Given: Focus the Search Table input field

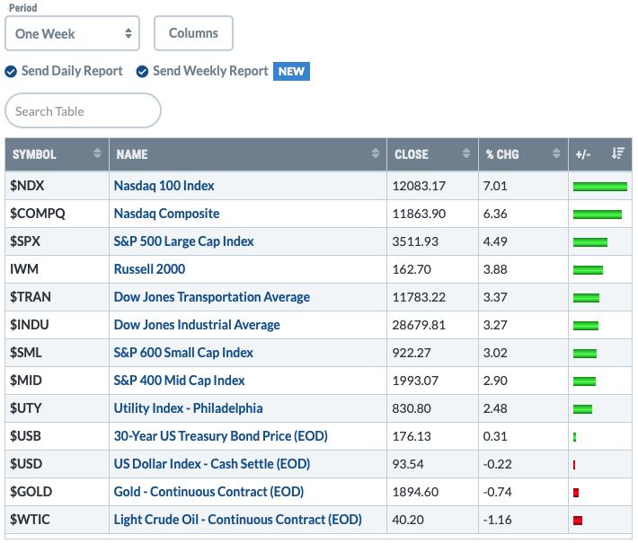Looking at the screenshot, I should click(x=83, y=110).
